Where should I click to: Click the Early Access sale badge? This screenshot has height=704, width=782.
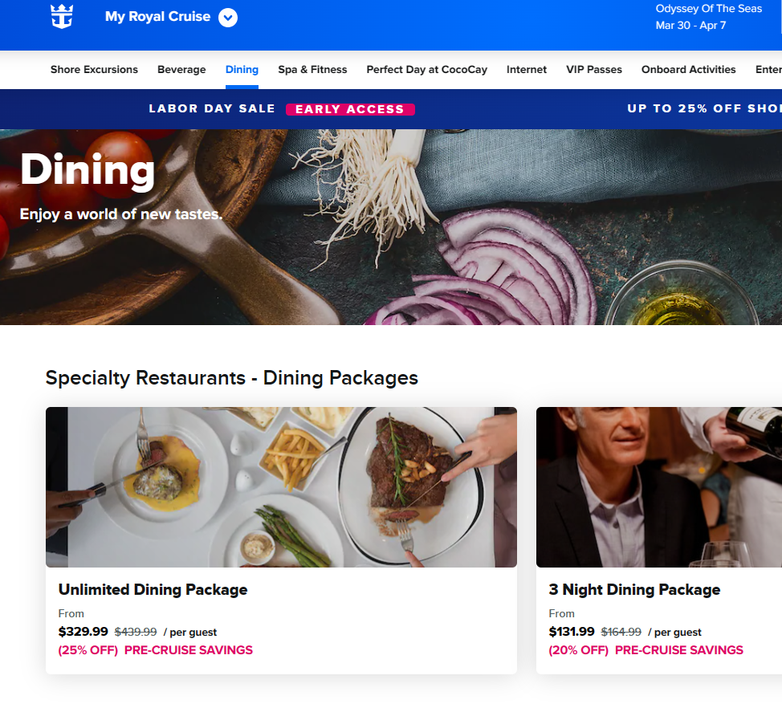[350, 109]
